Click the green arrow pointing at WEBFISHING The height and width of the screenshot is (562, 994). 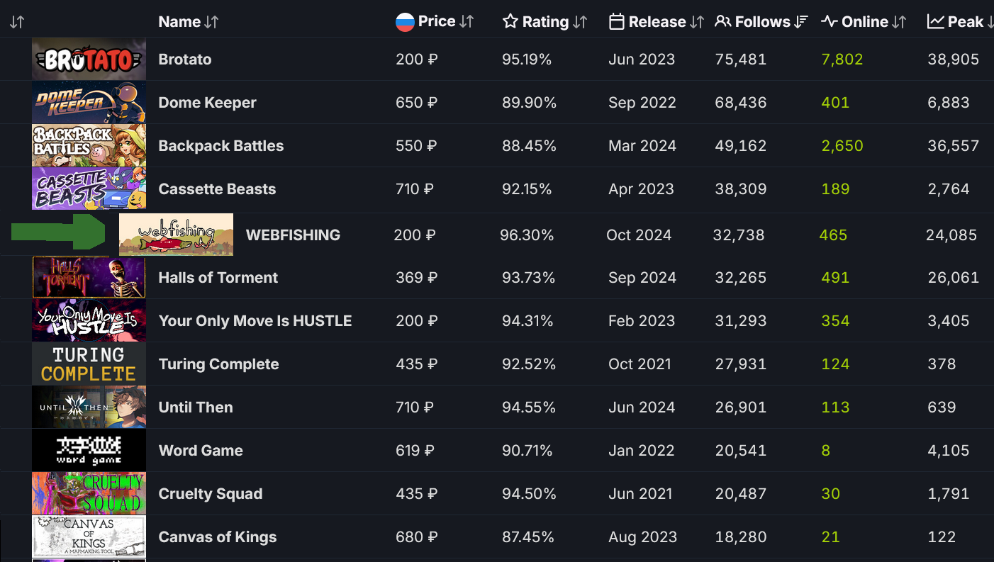click(58, 232)
